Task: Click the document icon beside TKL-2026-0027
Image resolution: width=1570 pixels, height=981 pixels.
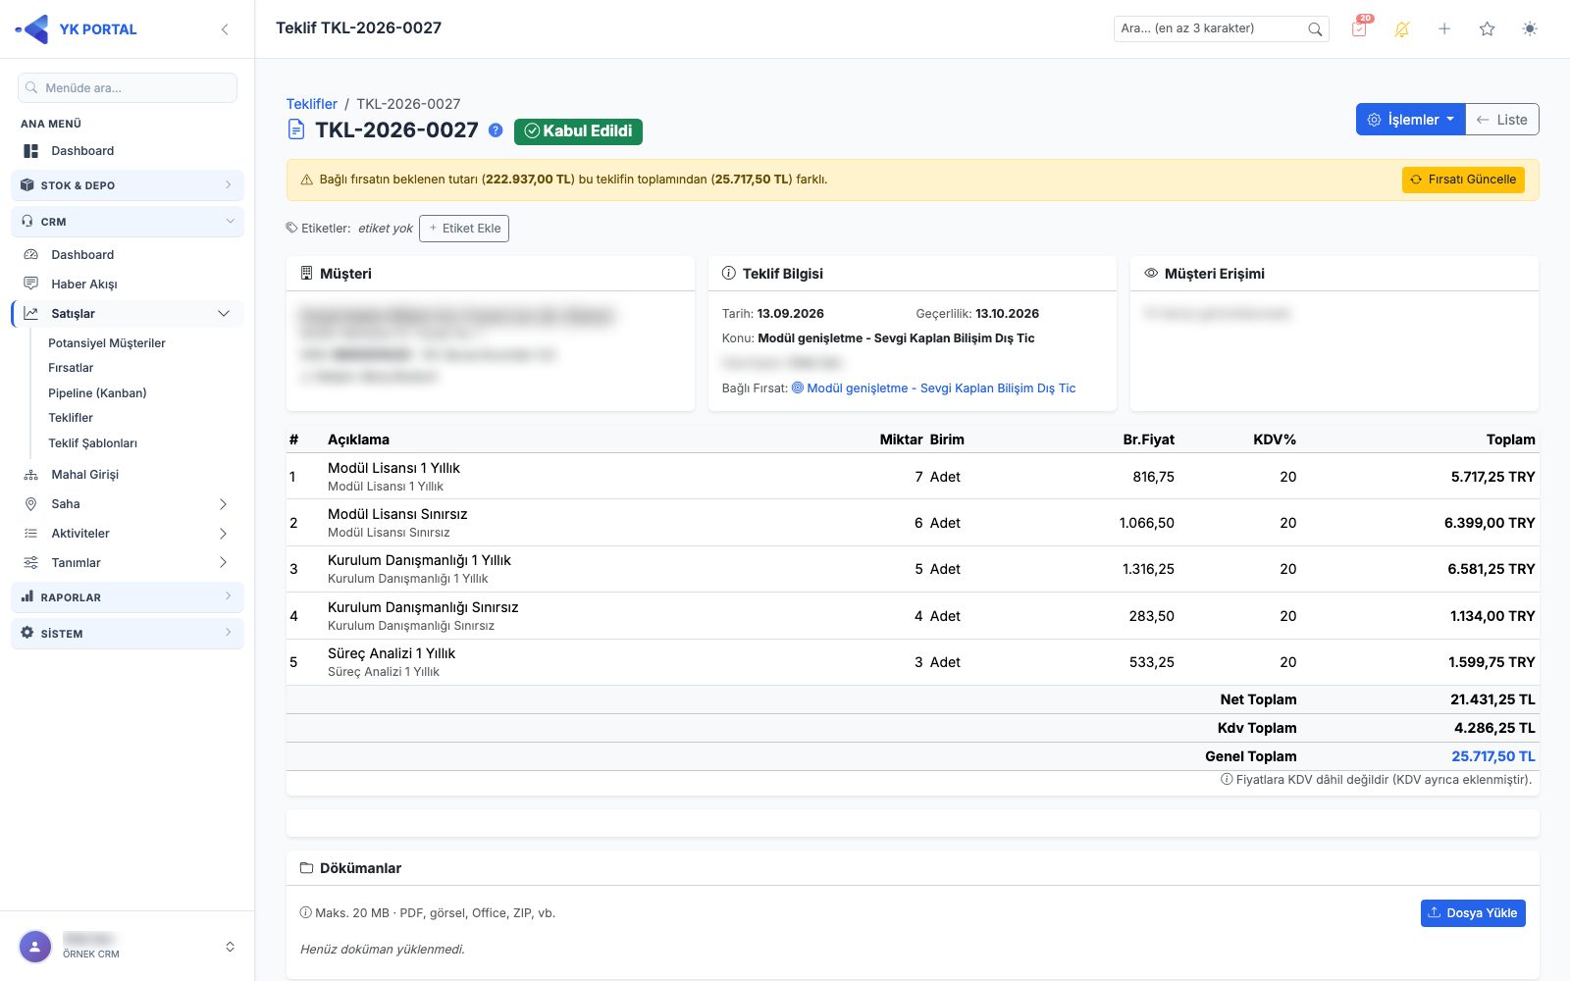Action: pyautogui.click(x=295, y=129)
